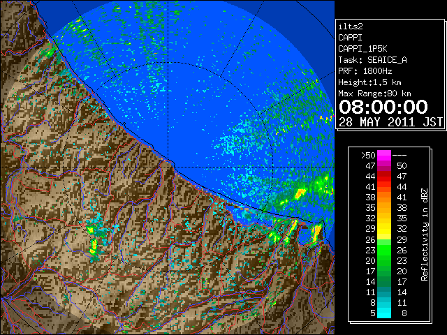Click the "ilts2" radar site label
This screenshot has width=447, height=335.
coord(351,27)
